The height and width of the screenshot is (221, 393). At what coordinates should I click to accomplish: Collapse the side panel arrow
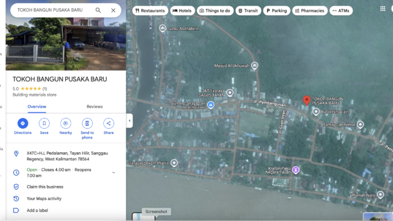pos(130,121)
